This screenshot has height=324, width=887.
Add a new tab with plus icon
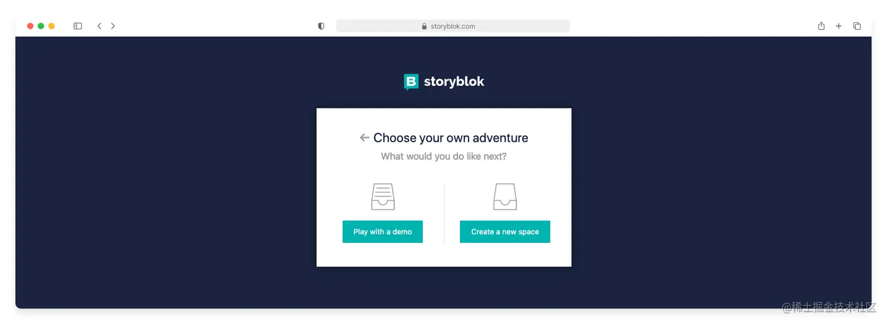click(x=839, y=26)
